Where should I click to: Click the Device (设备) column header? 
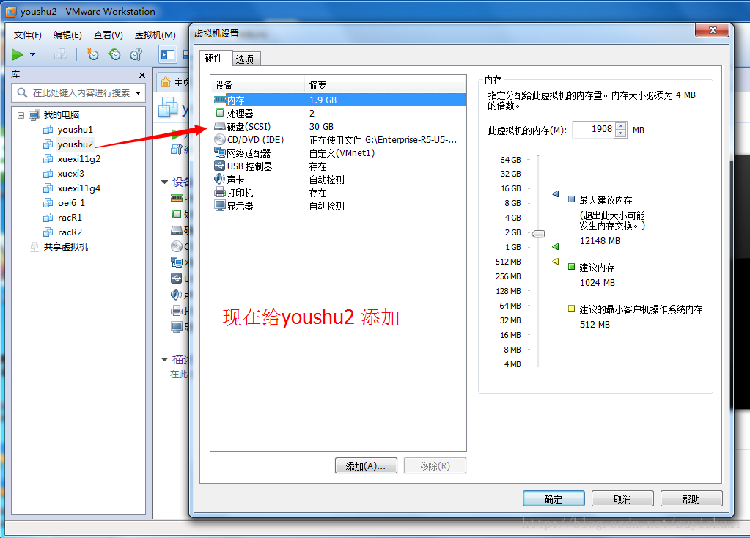click(257, 85)
